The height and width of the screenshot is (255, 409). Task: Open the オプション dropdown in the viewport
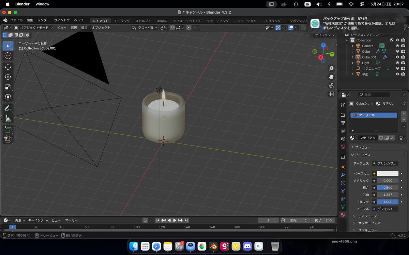coord(324,35)
